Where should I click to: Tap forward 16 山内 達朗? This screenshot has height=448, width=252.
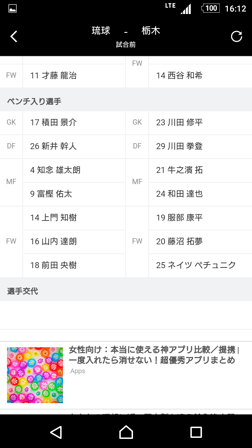point(54,241)
